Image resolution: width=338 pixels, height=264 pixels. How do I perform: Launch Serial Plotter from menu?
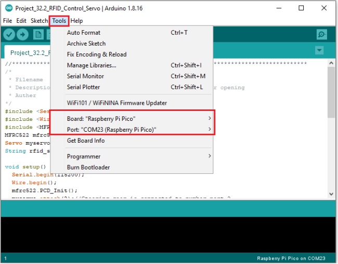pyautogui.click(x=132, y=87)
